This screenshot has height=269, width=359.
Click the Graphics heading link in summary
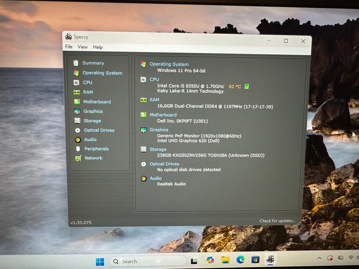159,130
